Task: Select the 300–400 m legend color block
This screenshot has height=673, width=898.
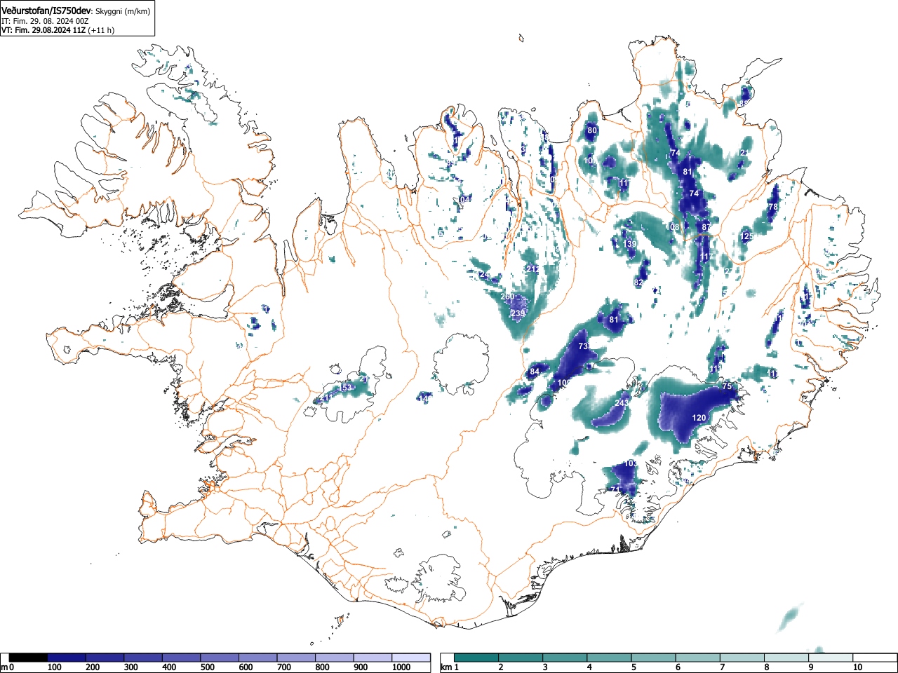Action: (x=143, y=658)
